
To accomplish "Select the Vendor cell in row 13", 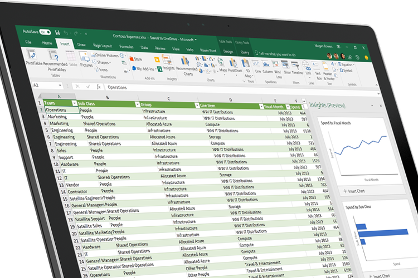I will (80, 185).
